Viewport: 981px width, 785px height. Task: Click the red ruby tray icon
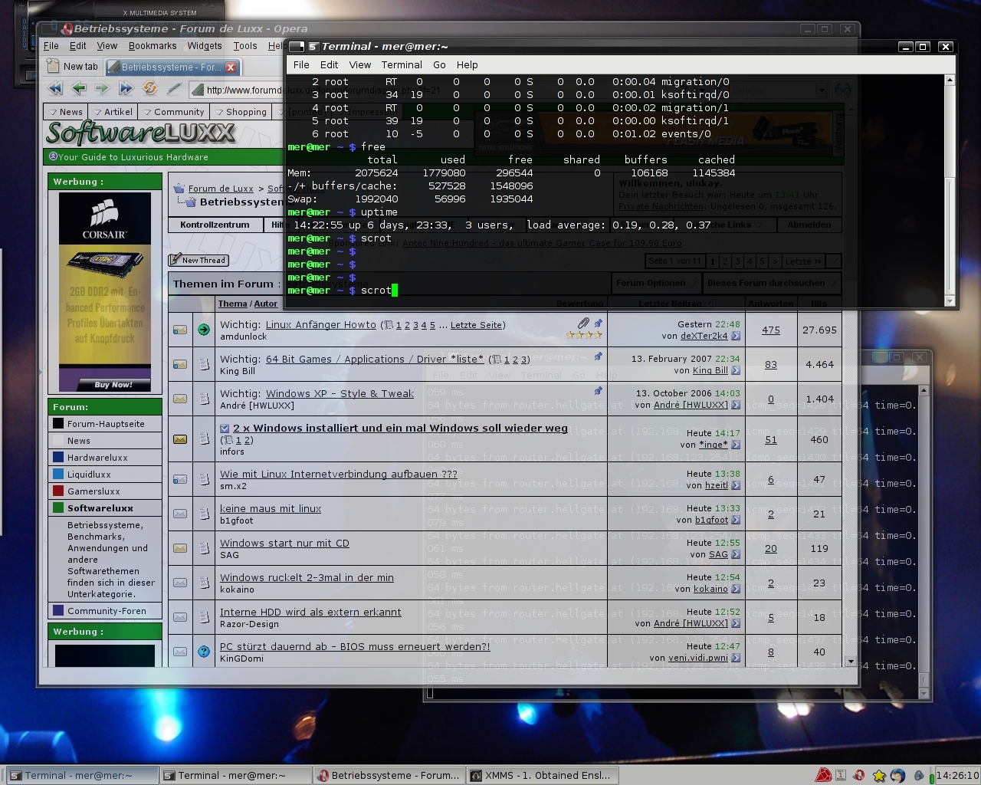click(824, 775)
